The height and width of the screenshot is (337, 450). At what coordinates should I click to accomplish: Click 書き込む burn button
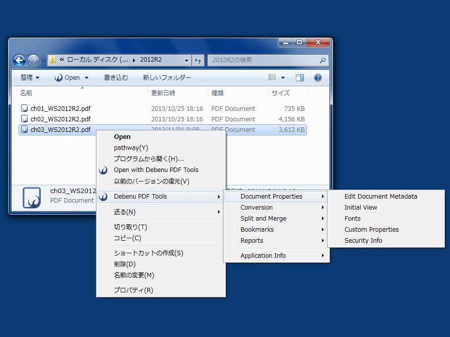[x=116, y=78]
